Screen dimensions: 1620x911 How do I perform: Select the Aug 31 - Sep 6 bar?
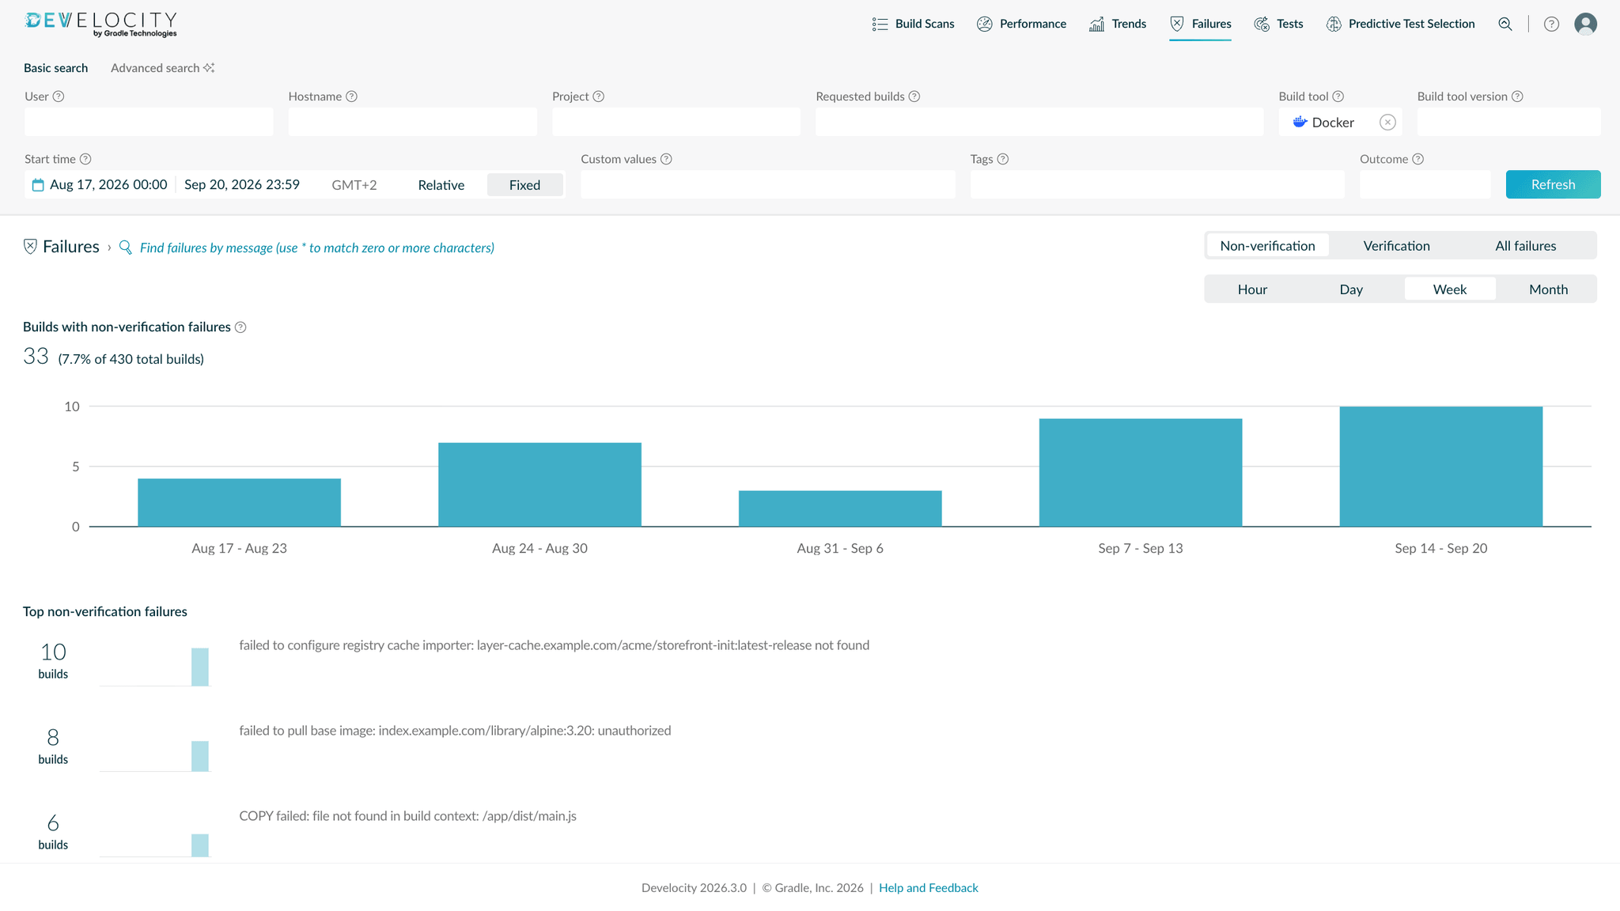pyautogui.click(x=840, y=508)
